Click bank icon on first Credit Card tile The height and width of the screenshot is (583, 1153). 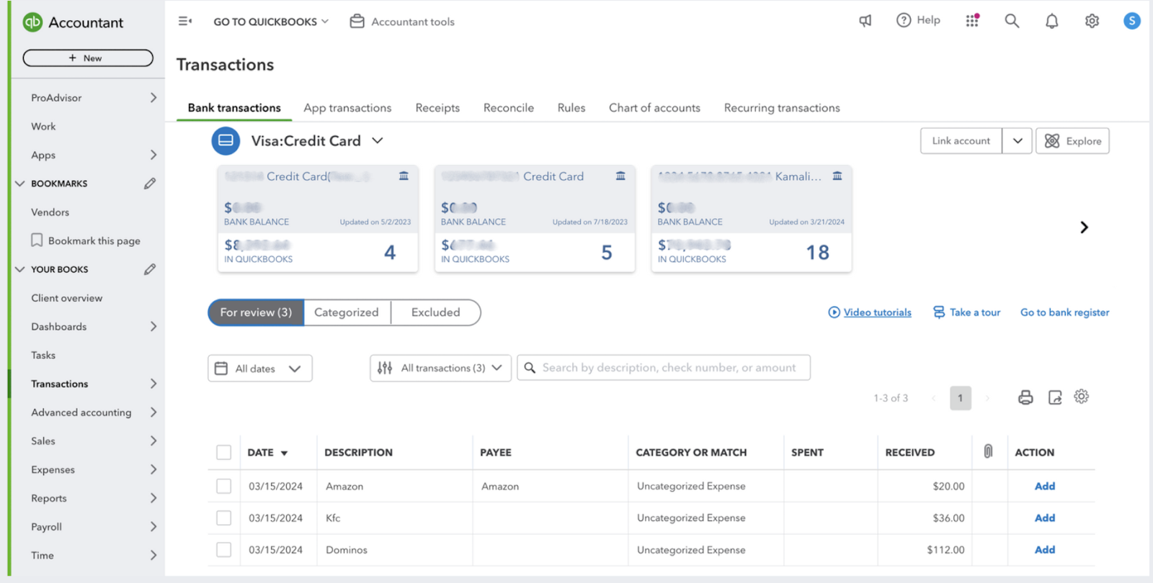click(x=404, y=176)
